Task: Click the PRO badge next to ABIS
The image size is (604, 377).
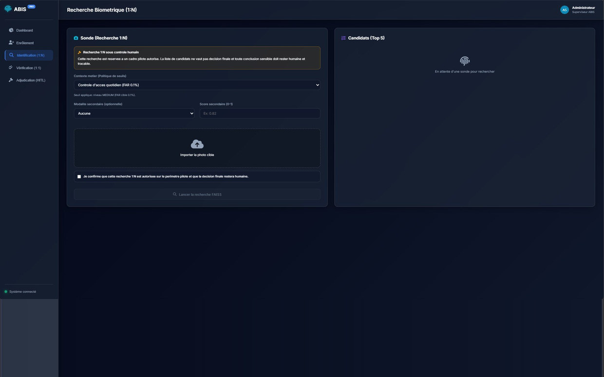Action: [31, 6]
